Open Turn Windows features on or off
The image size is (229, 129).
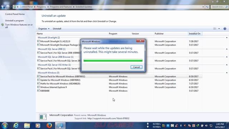pyautogui.click(x=19, y=26)
